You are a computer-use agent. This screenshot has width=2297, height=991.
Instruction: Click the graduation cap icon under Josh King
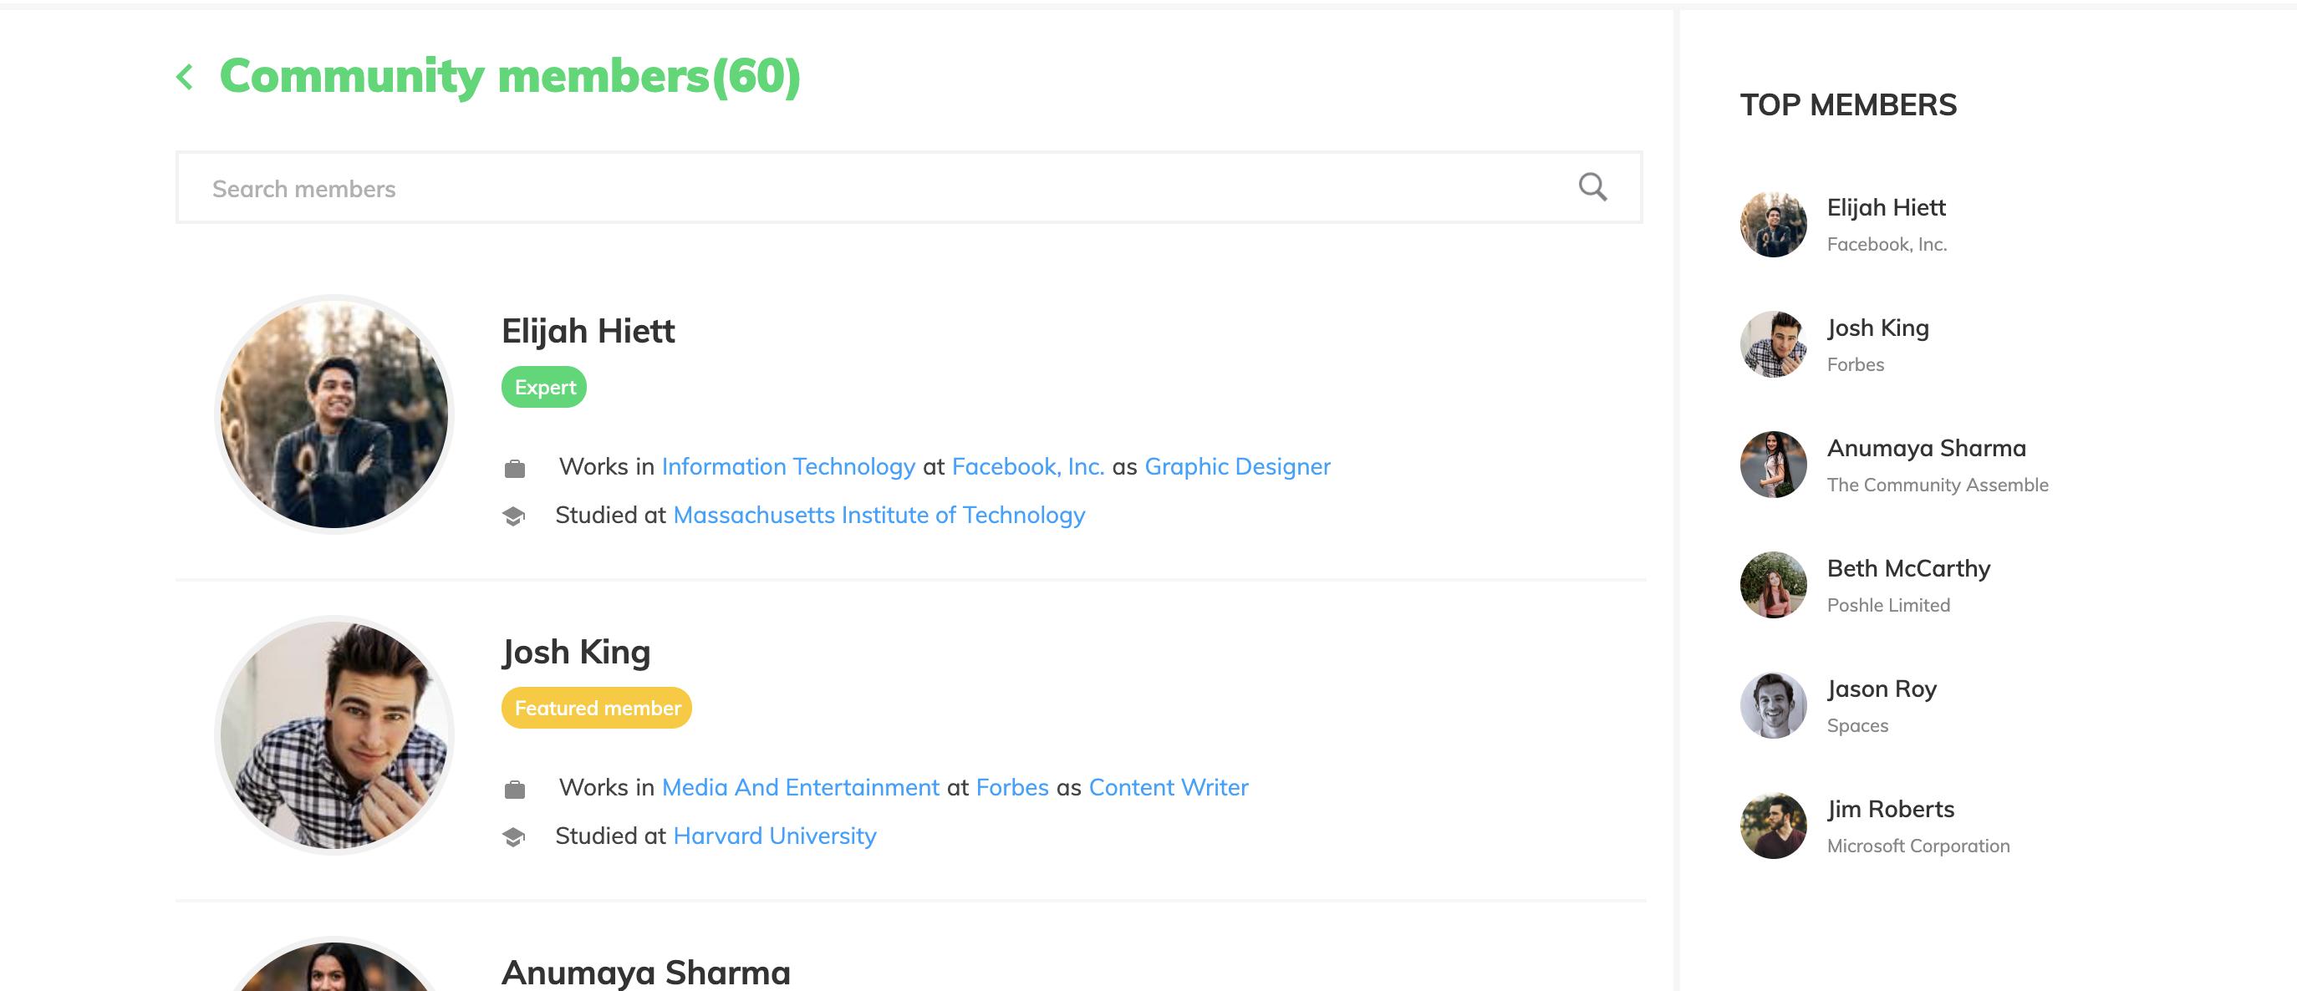point(513,836)
